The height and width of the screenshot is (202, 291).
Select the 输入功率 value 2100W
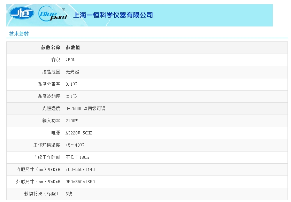72,121
